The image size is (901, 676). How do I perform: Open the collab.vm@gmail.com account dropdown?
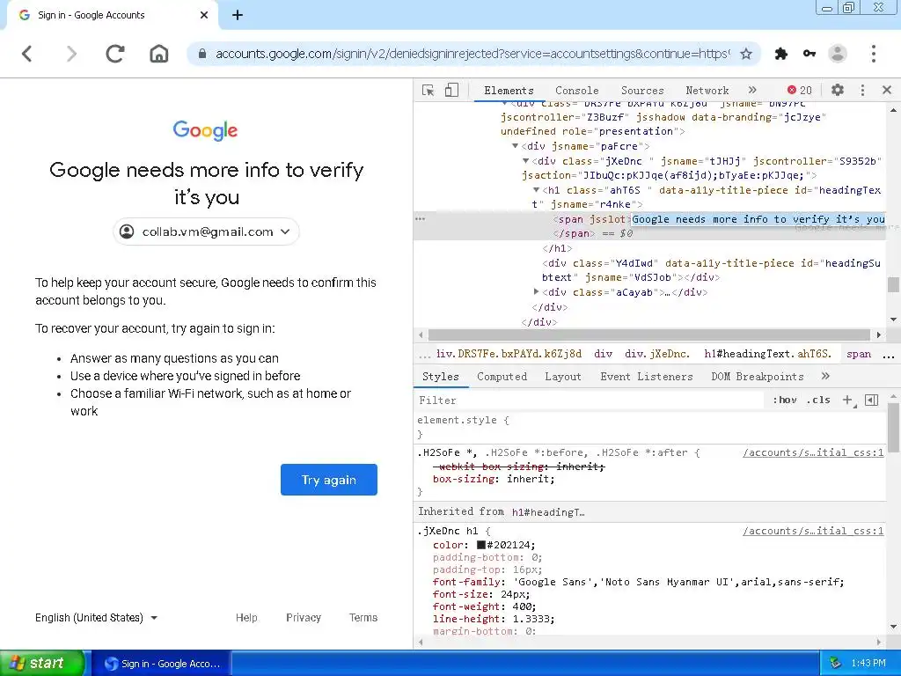point(206,231)
